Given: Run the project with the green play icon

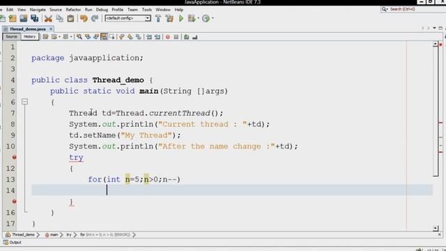Looking at the screenshot, I should tap(181, 19).
